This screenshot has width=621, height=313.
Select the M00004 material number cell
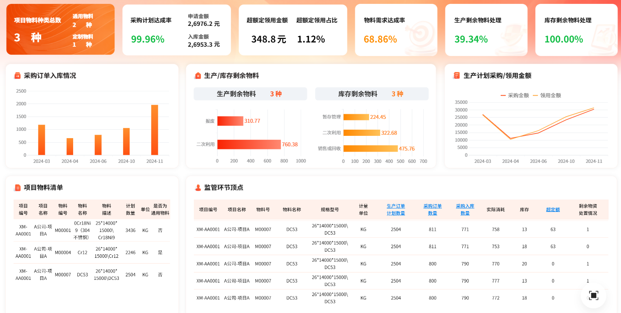tap(63, 252)
